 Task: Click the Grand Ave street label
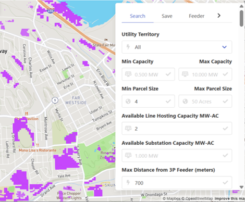point(48,191)
